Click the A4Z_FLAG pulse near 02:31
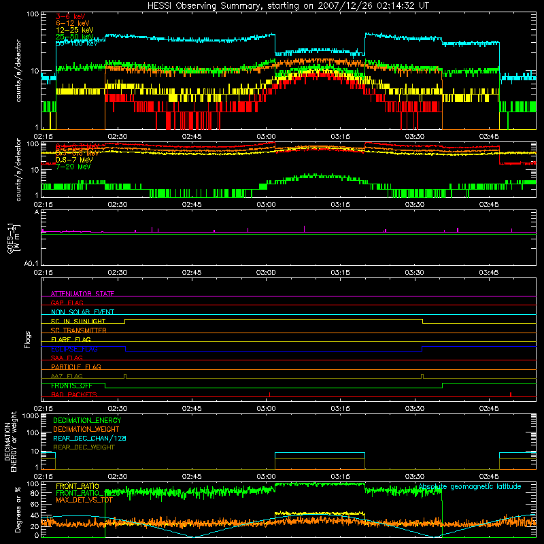Screen dimensions: 544x544 point(125,377)
